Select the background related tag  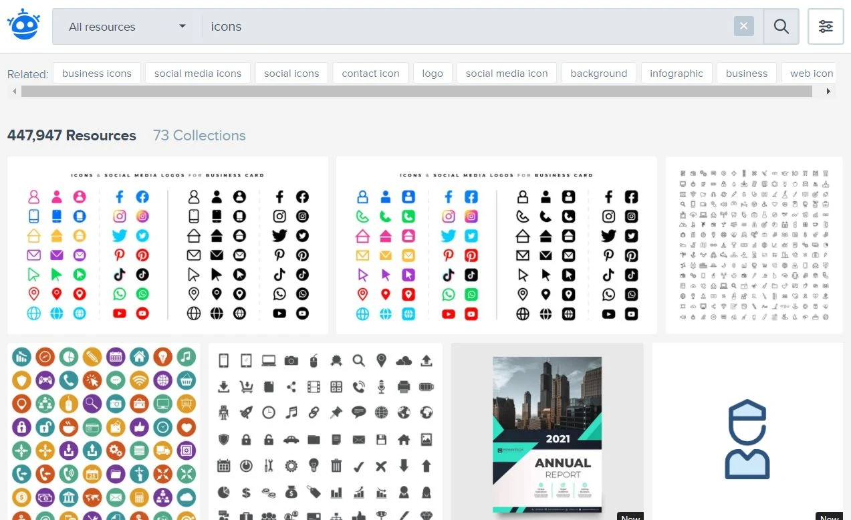click(x=599, y=74)
